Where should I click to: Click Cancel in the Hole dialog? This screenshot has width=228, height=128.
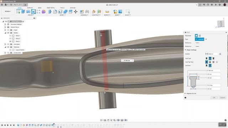point(222,97)
